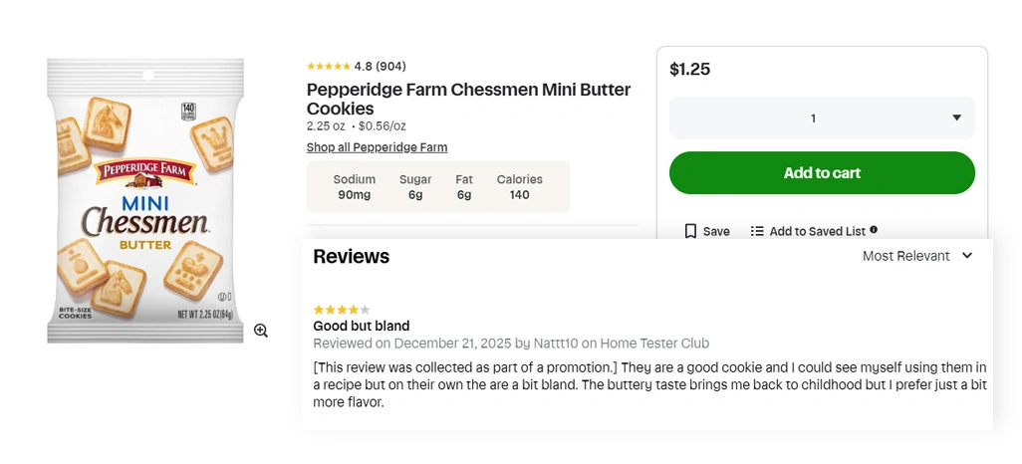Click the Save bookmark icon

coord(690,231)
